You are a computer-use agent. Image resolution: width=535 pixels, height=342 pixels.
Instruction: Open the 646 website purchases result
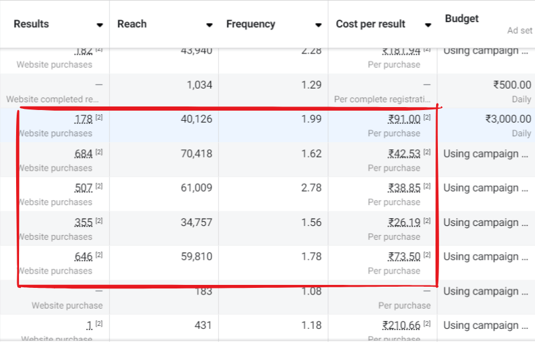pyautogui.click(x=83, y=257)
